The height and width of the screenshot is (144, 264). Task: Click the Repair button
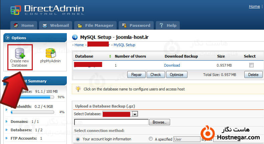coord(136,75)
